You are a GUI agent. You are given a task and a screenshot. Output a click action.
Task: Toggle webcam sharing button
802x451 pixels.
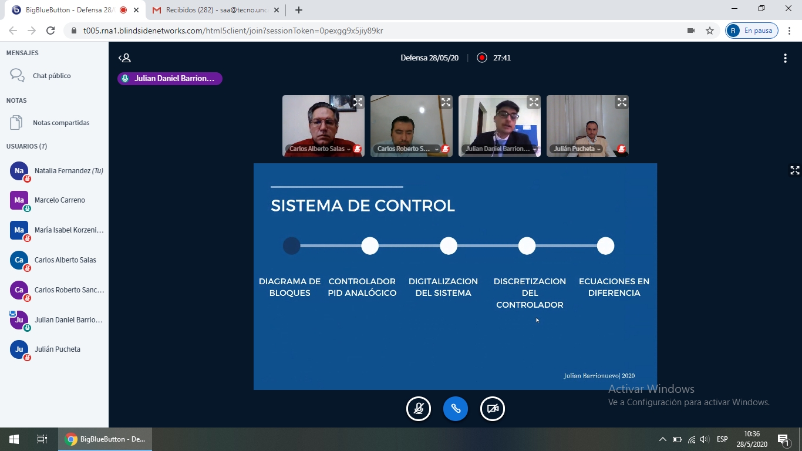coord(493,409)
